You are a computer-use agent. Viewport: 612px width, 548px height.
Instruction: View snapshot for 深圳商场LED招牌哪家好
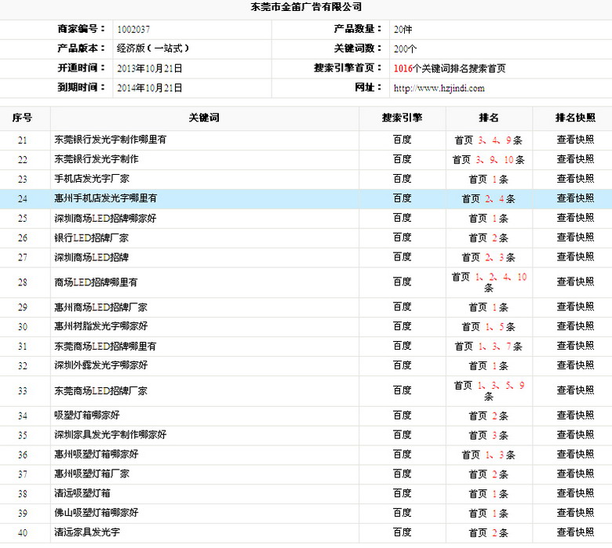pos(575,218)
